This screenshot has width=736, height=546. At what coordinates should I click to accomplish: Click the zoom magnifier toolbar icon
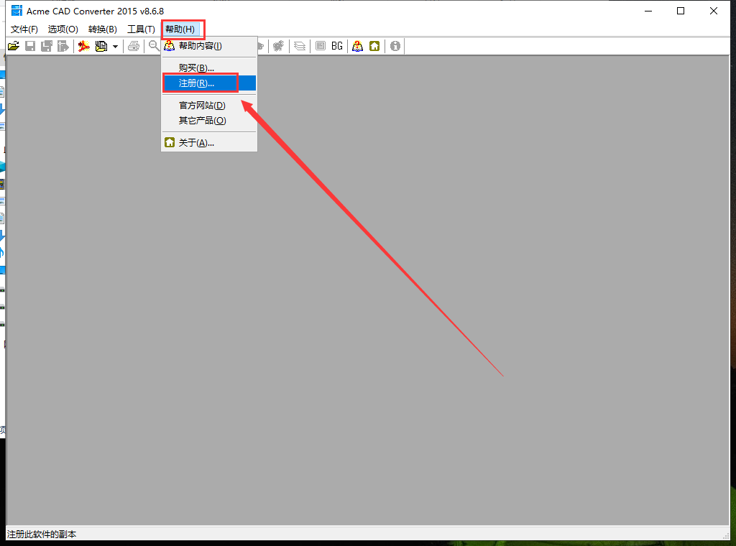pyautogui.click(x=154, y=46)
